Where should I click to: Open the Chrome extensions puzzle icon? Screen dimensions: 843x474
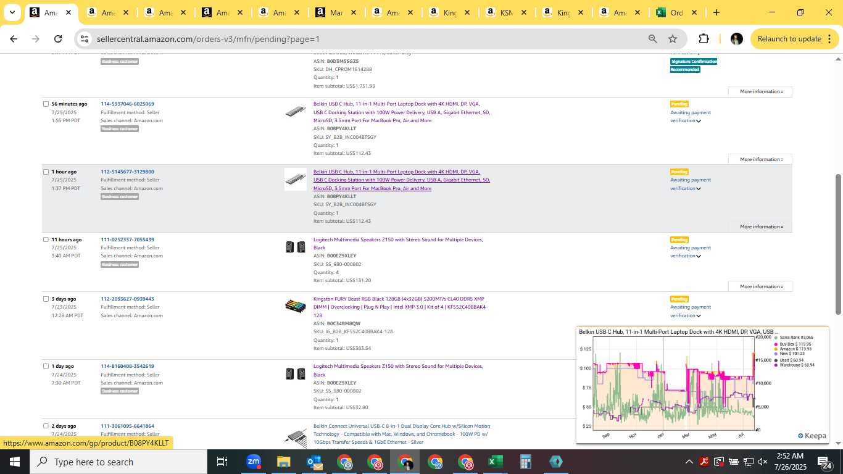pos(704,39)
